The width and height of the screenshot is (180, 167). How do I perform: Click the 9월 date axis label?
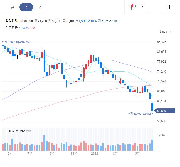52,154
